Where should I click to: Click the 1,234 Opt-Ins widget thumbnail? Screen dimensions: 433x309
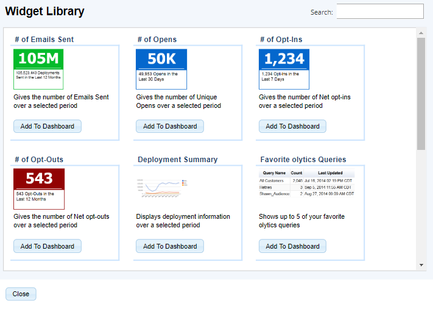(x=284, y=69)
